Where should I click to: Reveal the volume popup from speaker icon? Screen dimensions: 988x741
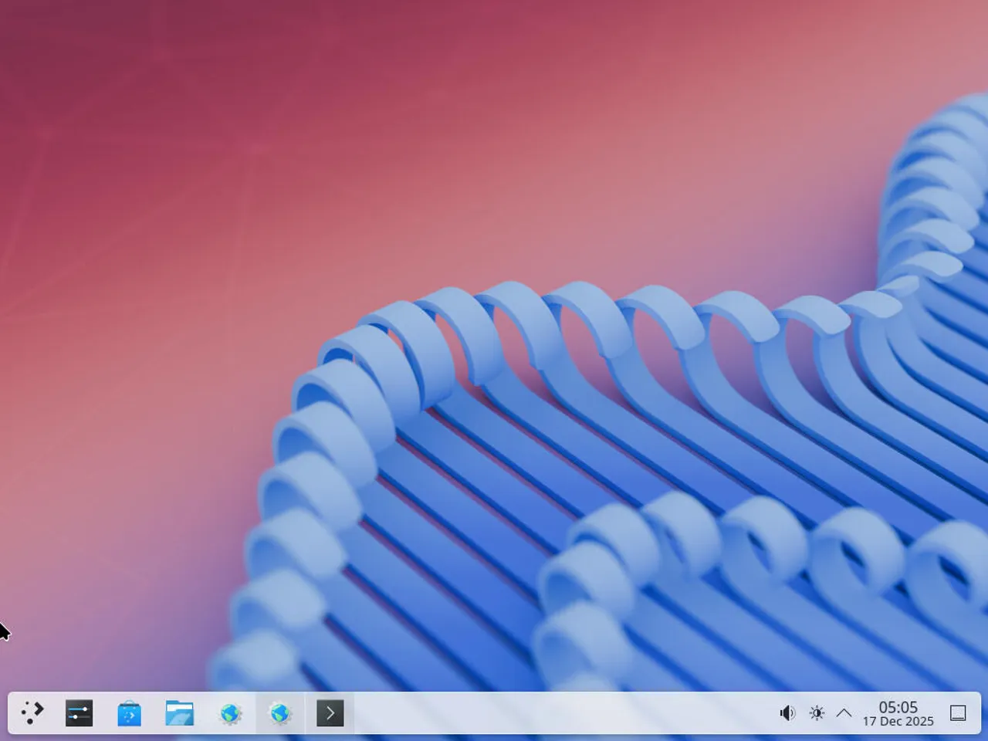[x=787, y=712]
